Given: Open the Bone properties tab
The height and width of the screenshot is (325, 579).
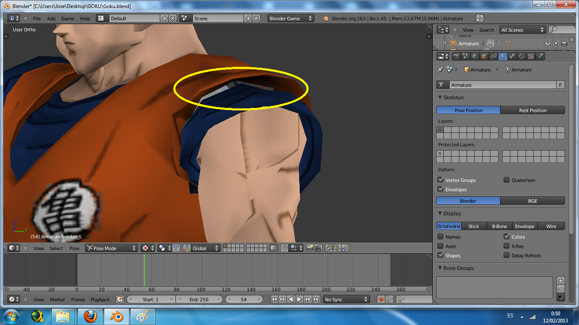Looking at the screenshot, I should (512, 56).
